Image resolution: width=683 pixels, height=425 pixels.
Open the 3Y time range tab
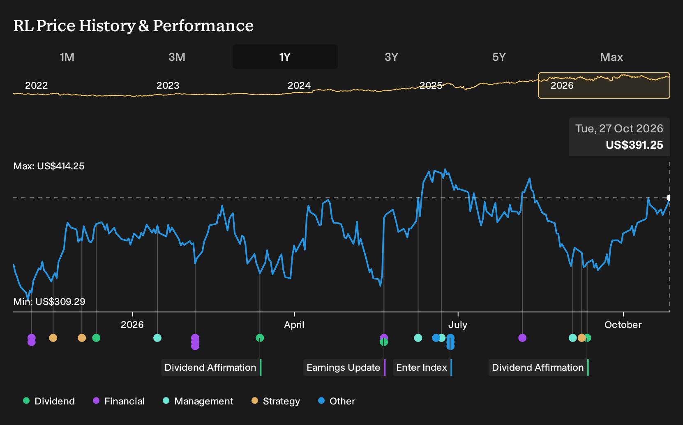pyautogui.click(x=391, y=57)
